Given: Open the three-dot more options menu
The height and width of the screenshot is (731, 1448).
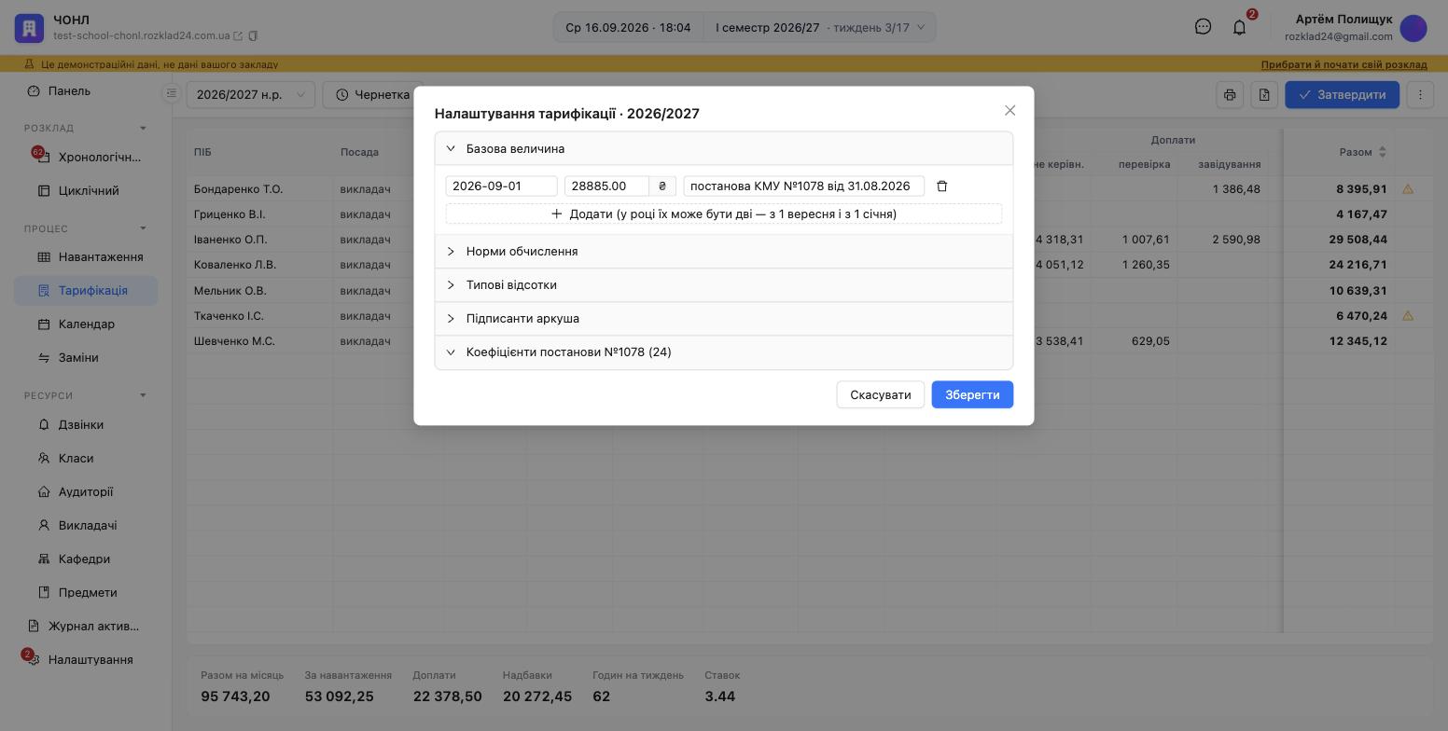Looking at the screenshot, I should (x=1420, y=94).
